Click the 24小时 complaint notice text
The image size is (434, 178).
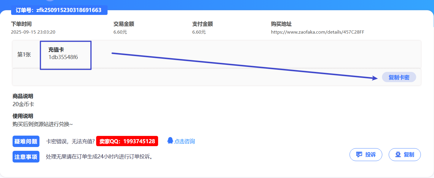tap(99, 157)
